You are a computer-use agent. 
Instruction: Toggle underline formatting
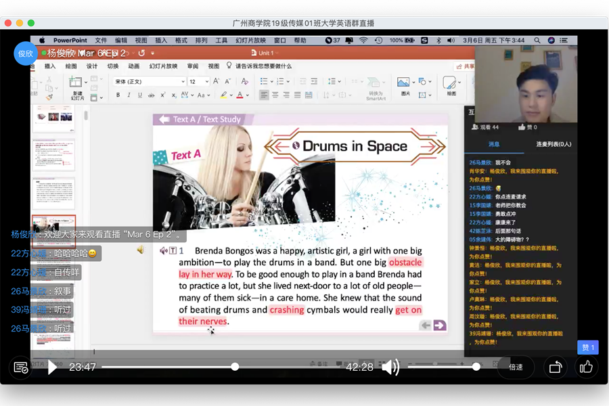pos(140,95)
